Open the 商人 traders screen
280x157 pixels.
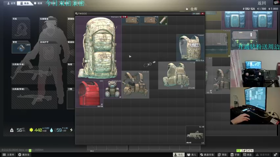(x=191, y=155)
